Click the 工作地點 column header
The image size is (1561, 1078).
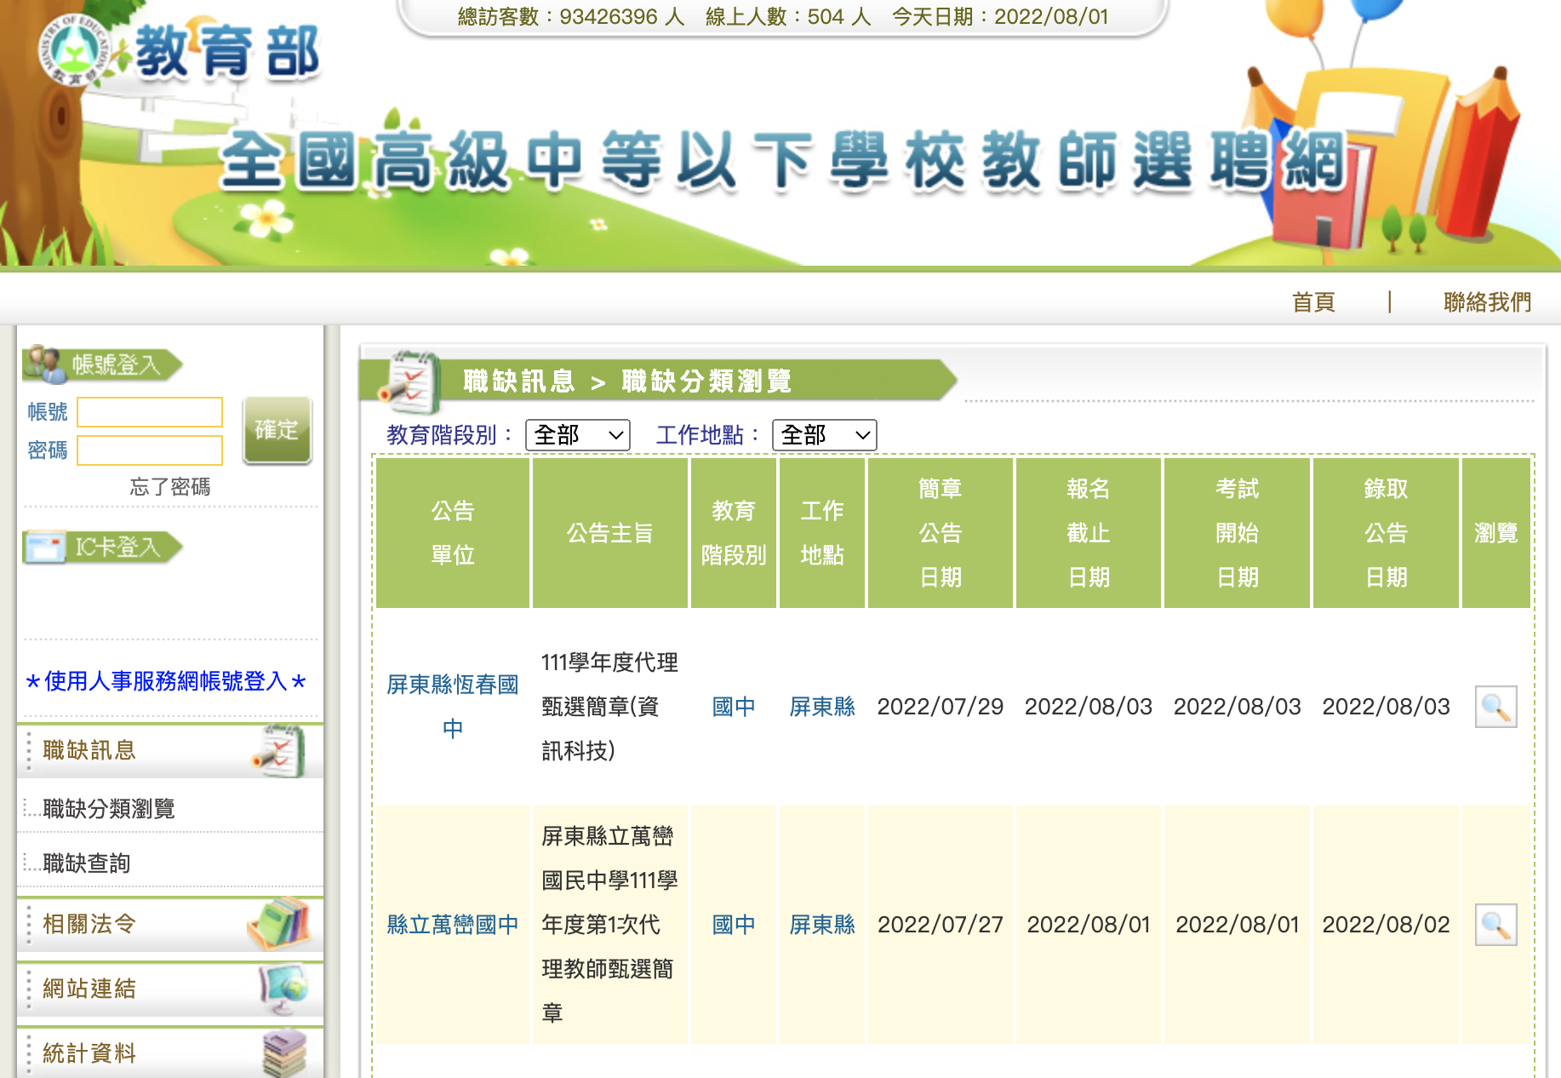(x=822, y=533)
